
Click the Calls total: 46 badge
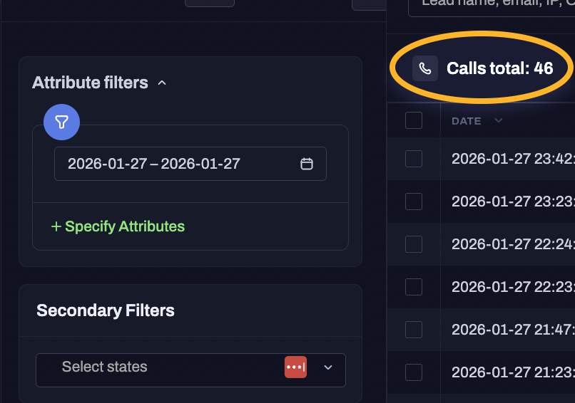coord(499,68)
